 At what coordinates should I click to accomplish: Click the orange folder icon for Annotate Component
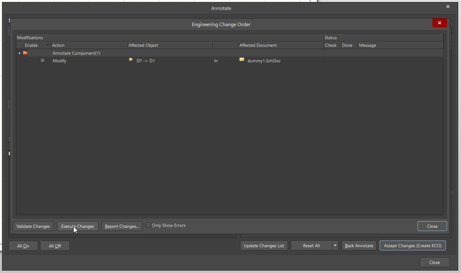25,53
